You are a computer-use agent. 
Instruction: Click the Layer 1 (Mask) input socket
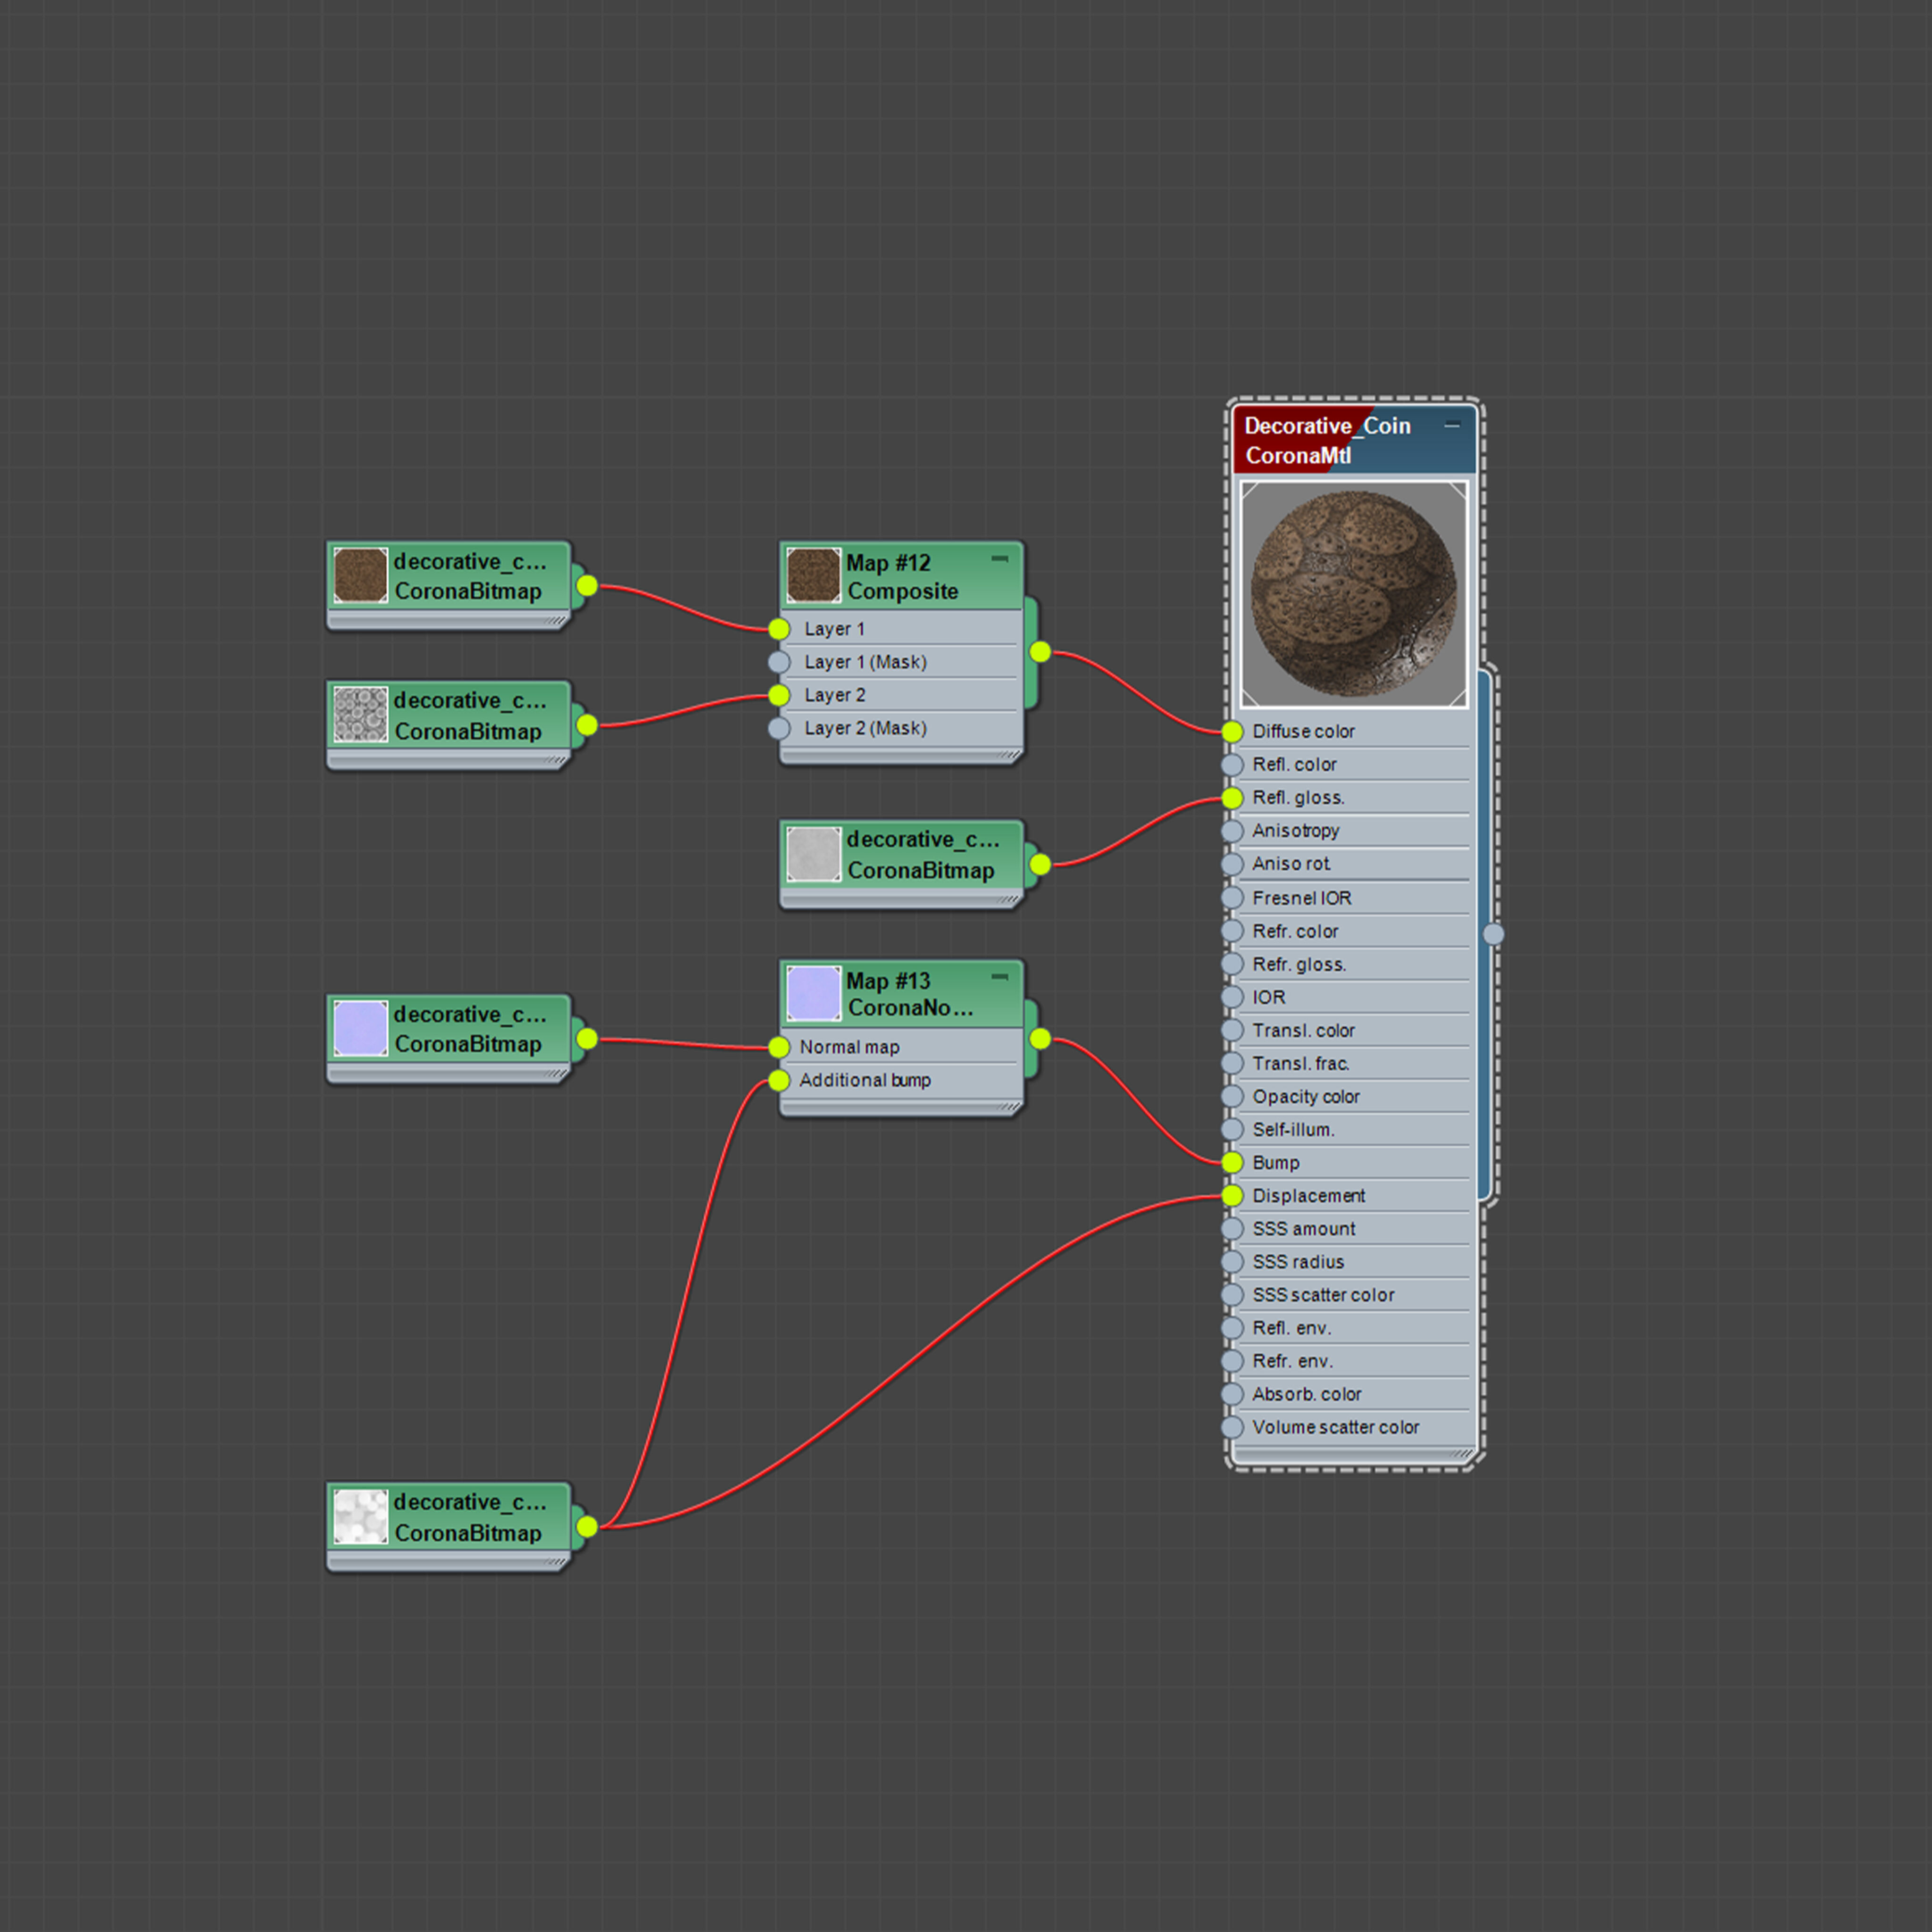(779, 662)
